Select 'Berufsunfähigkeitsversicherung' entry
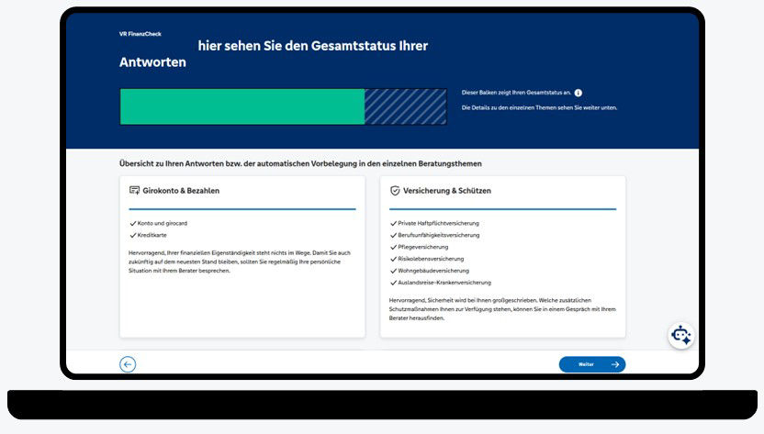764x434 pixels. point(439,235)
